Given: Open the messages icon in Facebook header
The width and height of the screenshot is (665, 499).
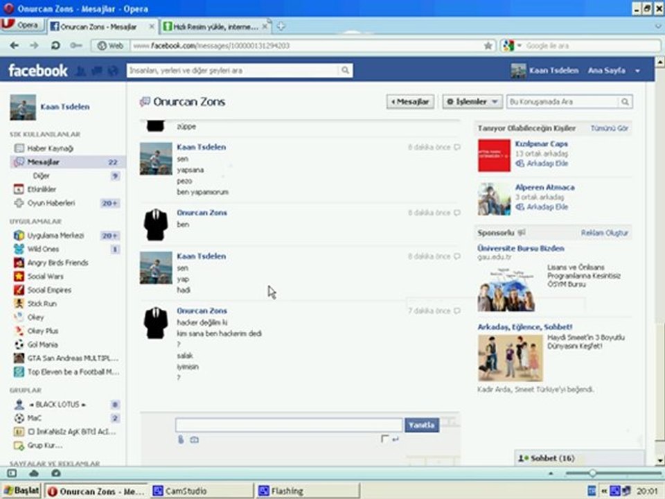Looking at the screenshot, I should [97, 71].
